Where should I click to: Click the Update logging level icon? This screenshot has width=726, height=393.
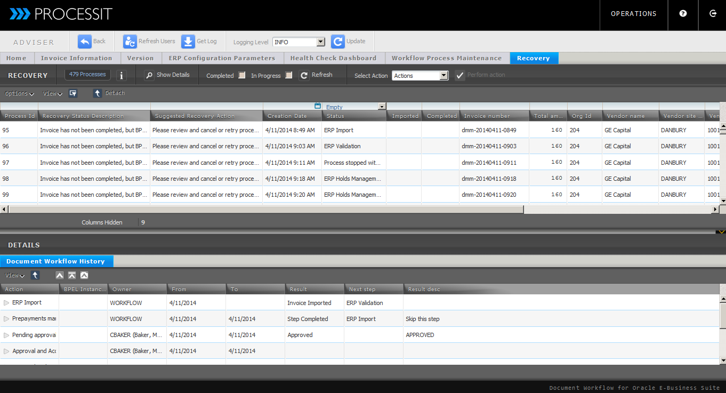[338, 42]
